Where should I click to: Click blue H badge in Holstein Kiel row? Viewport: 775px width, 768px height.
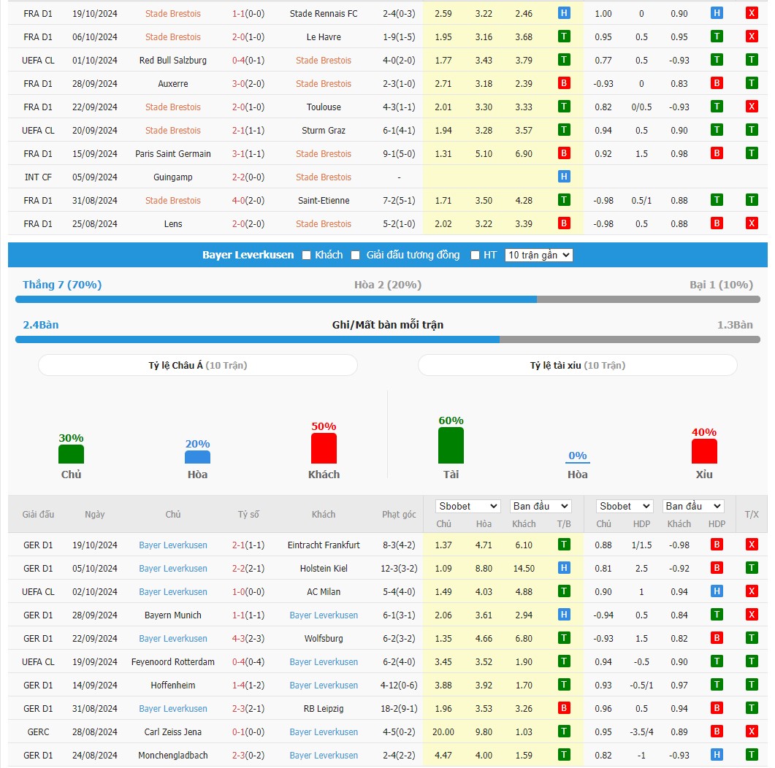pos(564,568)
